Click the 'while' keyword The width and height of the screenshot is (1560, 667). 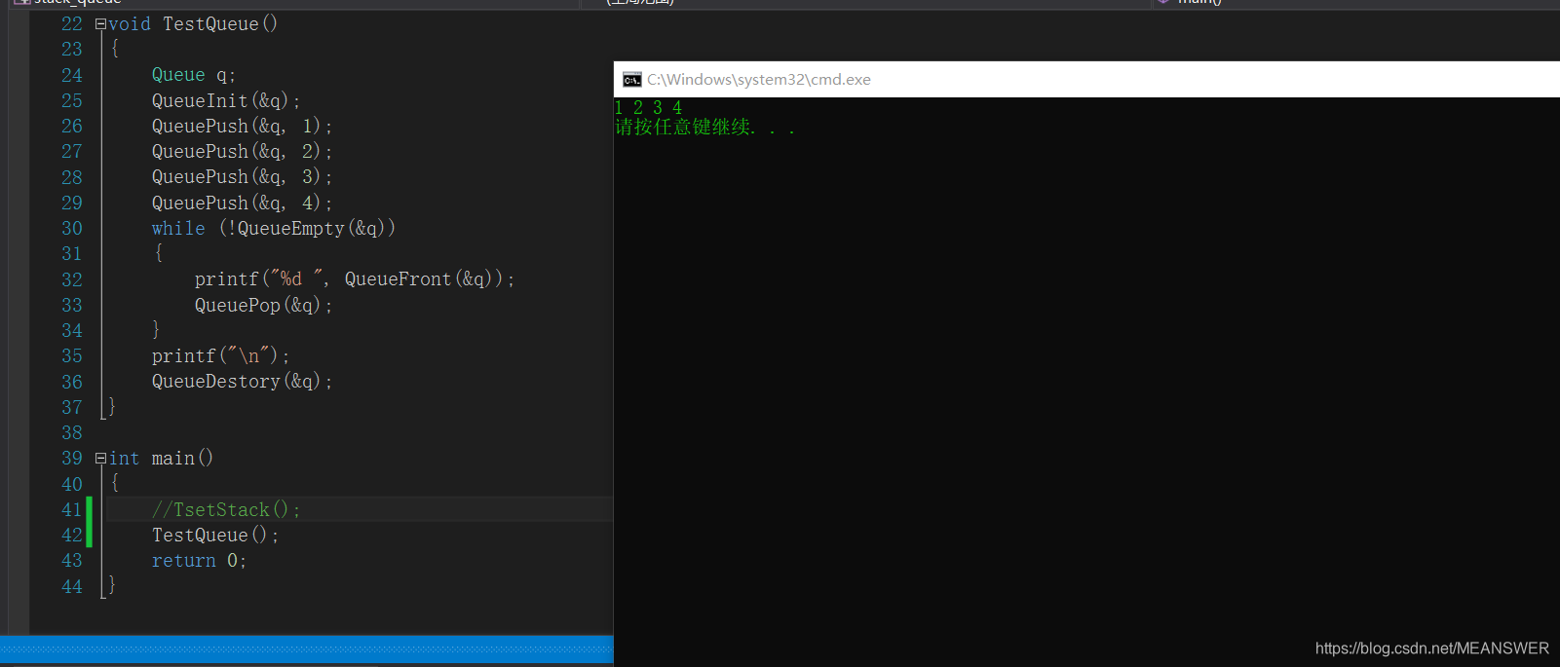pos(178,229)
